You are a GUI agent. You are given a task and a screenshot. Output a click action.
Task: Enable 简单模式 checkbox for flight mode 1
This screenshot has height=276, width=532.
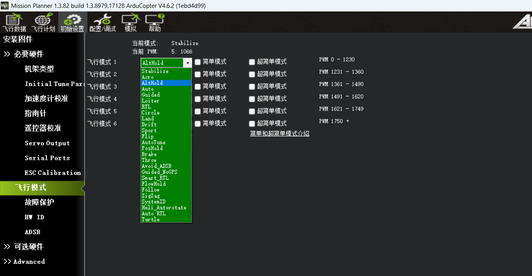click(198, 62)
